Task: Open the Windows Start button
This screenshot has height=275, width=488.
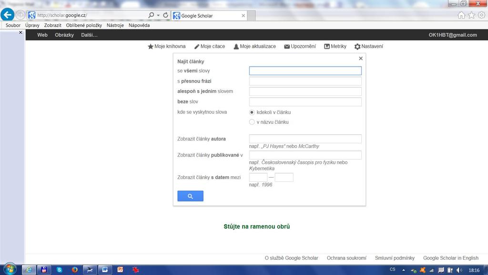Action: point(10,269)
